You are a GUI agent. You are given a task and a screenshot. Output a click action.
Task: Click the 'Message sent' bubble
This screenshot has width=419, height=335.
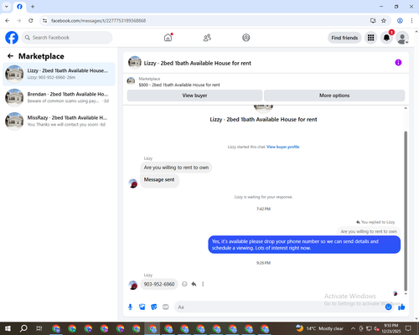159,180
